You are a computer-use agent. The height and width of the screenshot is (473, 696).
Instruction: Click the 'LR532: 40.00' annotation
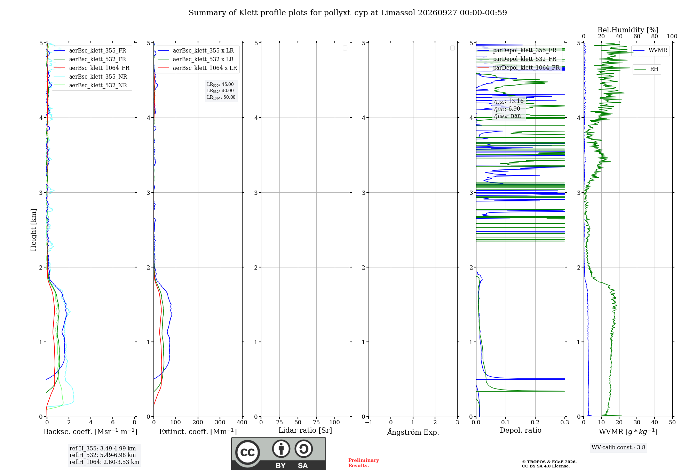[220, 91]
